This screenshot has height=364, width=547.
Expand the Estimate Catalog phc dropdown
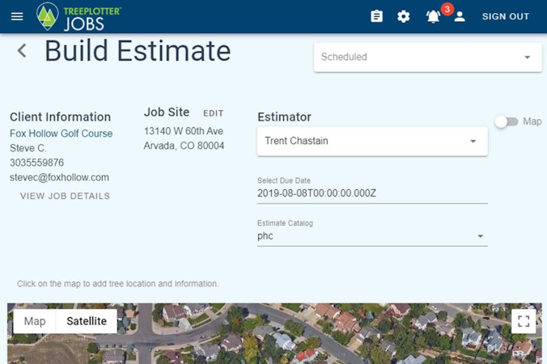click(372, 236)
